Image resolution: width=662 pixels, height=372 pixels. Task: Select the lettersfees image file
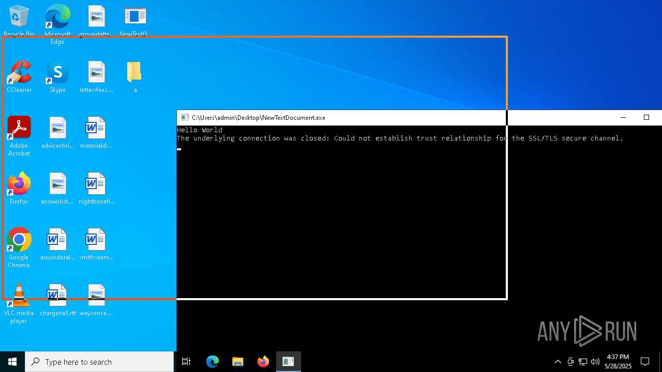pos(97,76)
